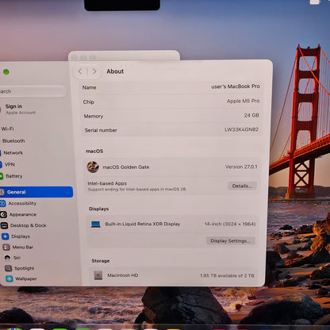Select Accessibility label in sidebar
330x330 pixels.
(x=22, y=203)
